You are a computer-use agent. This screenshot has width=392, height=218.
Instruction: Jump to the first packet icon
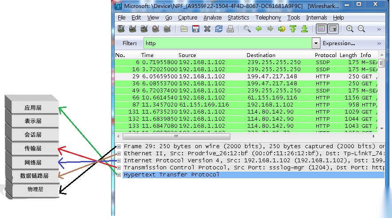tap(293, 29)
